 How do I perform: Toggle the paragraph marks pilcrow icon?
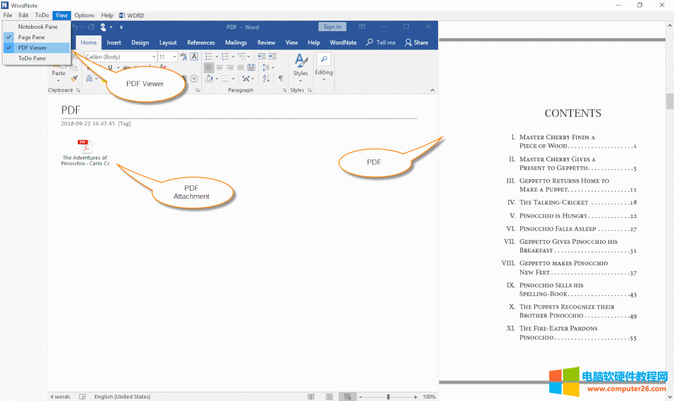pyautogui.click(x=281, y=78)
